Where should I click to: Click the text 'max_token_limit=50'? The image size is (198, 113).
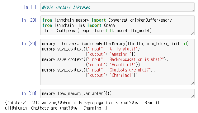click(167, 44)
